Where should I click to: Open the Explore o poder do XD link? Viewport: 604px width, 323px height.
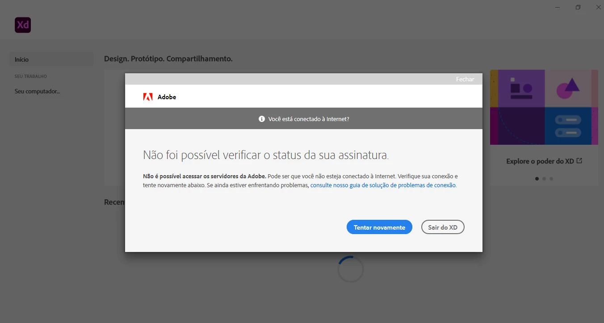[x=540, y=161]
